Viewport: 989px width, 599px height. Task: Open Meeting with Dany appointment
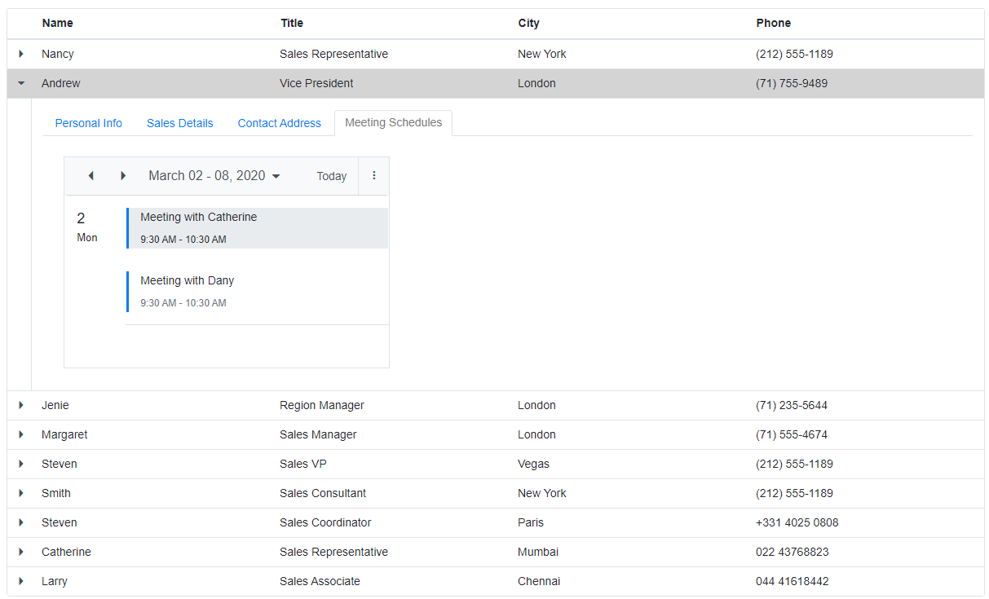[x=257, y=292]
